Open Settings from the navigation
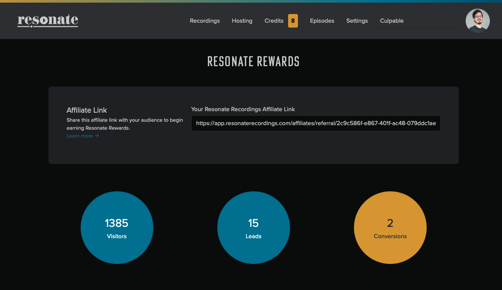This screenshot has width=502, height=290. [357, 21]
